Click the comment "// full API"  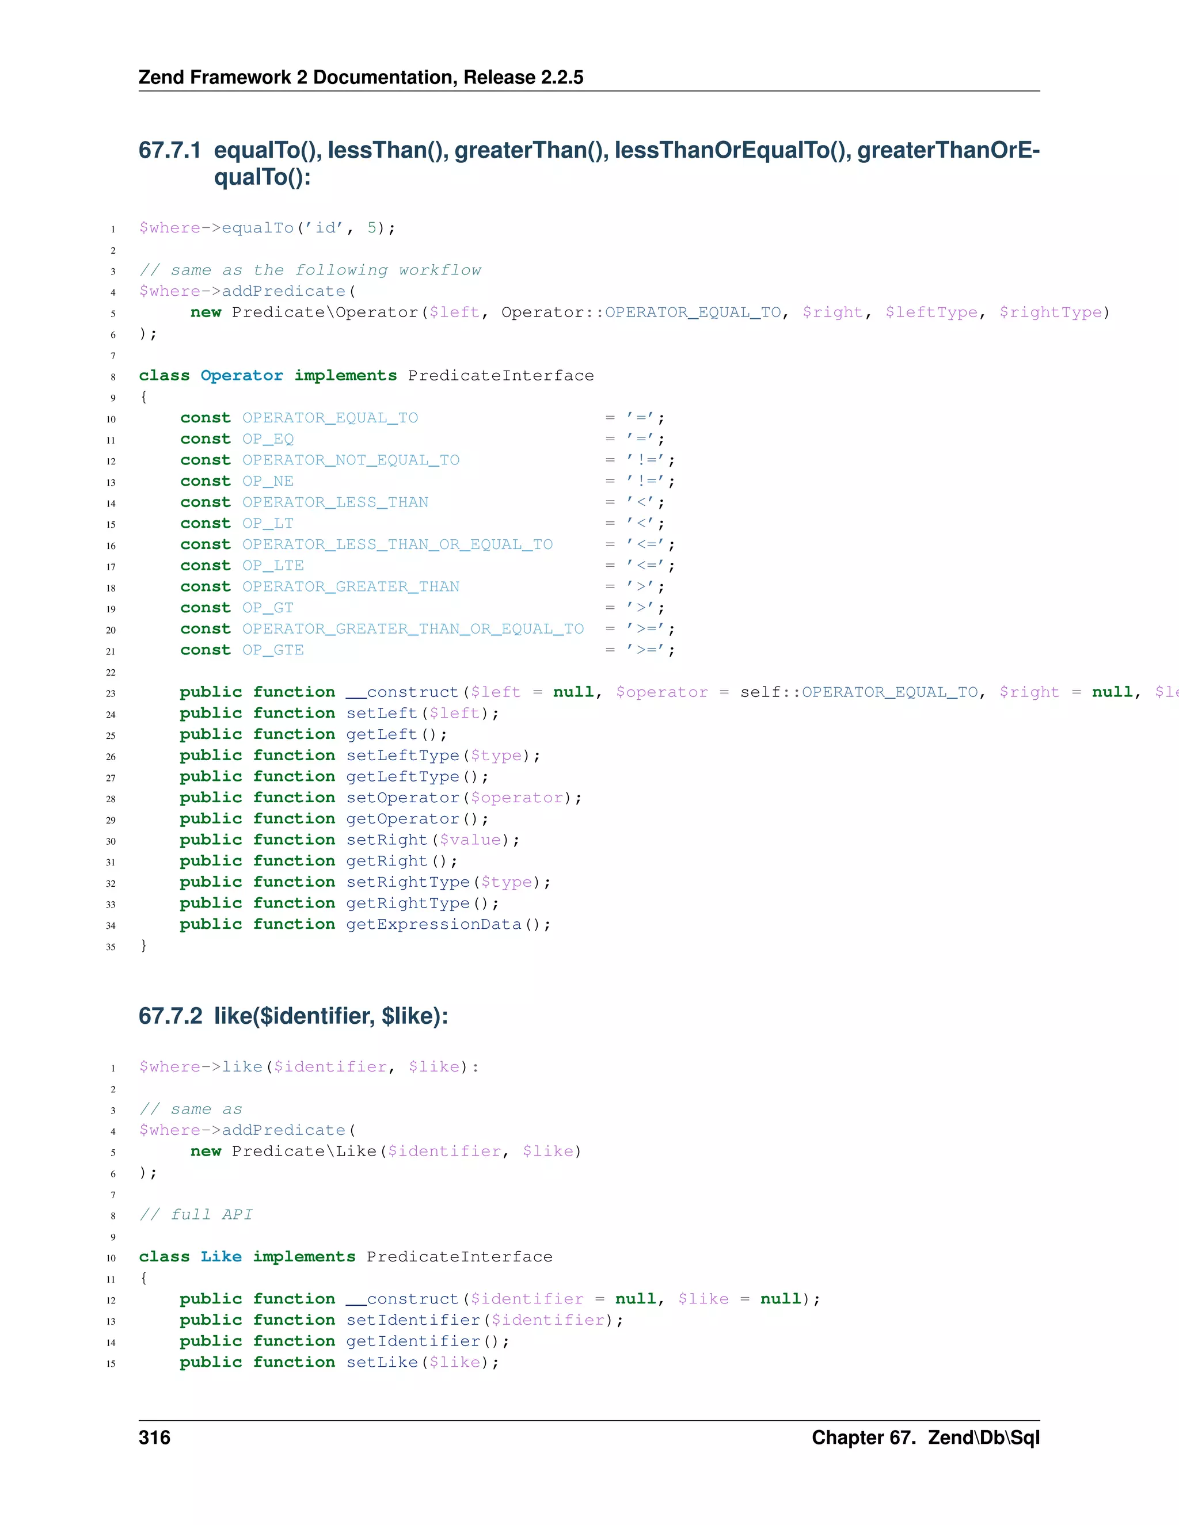tap(196, 1215)
